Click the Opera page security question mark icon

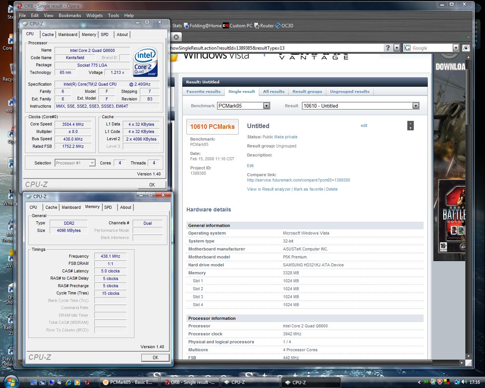pos(388,48)
